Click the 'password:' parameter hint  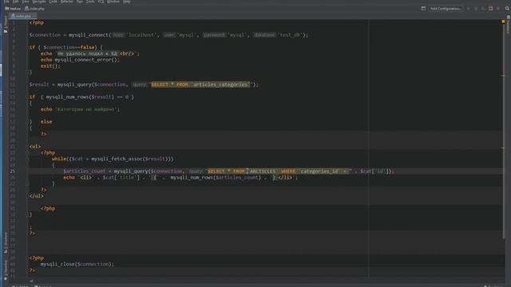click(x=214, y=35)
